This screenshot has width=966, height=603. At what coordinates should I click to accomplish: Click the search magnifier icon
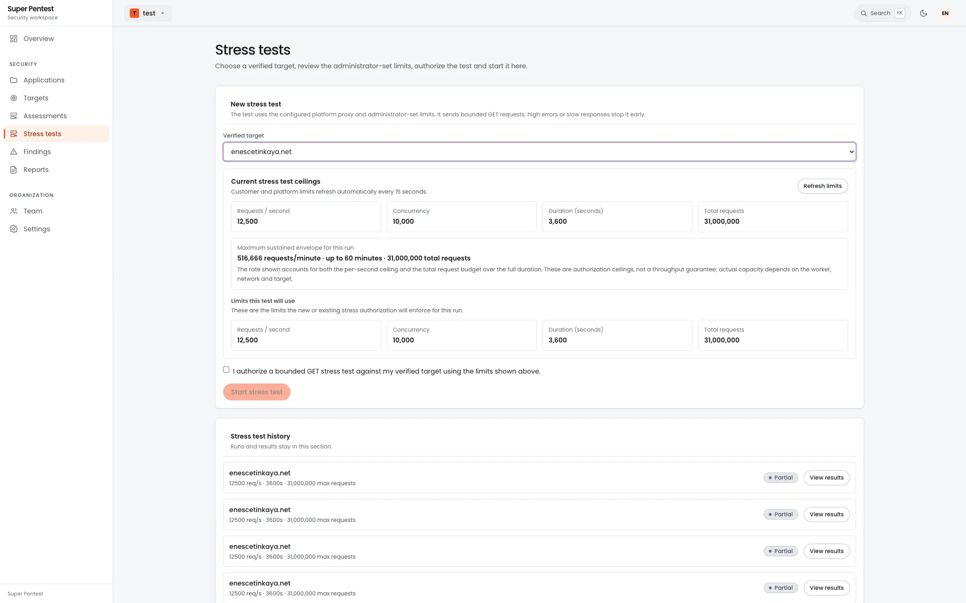[864, 13]
